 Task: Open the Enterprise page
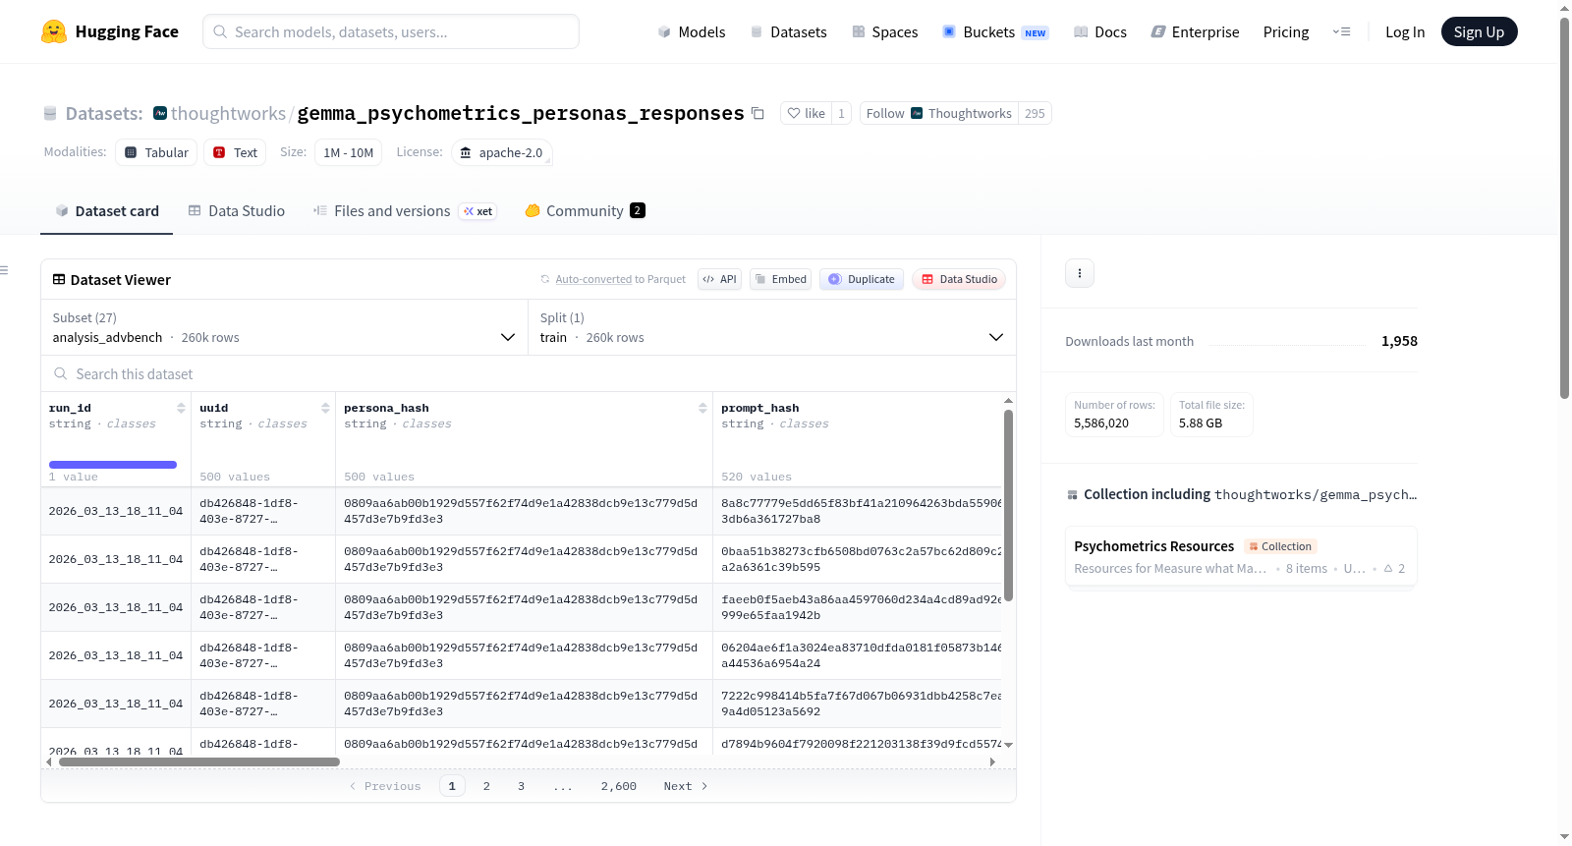(1195, 31)
